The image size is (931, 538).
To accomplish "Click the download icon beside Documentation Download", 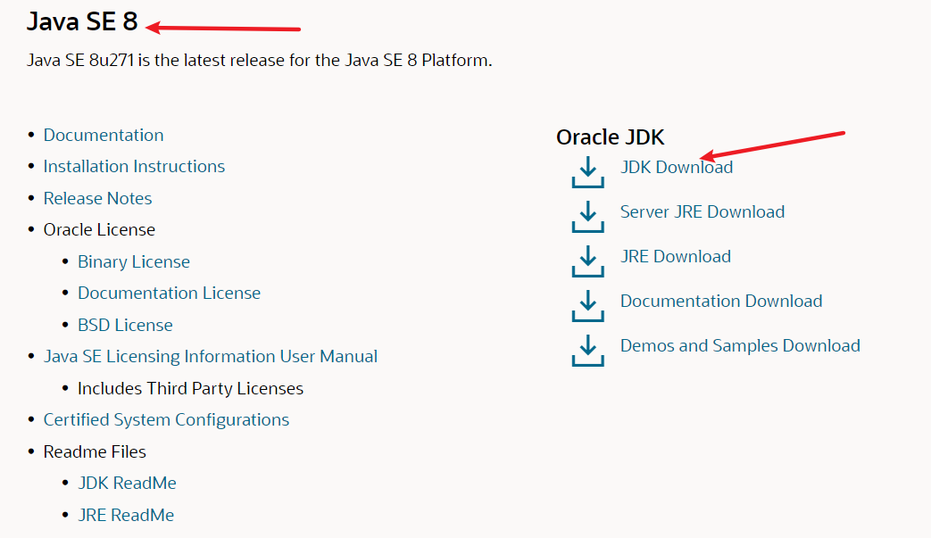I will pos(588,305).
